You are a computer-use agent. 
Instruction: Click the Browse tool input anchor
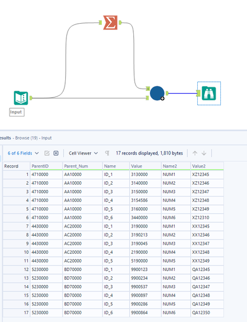[x=198, y=93]
